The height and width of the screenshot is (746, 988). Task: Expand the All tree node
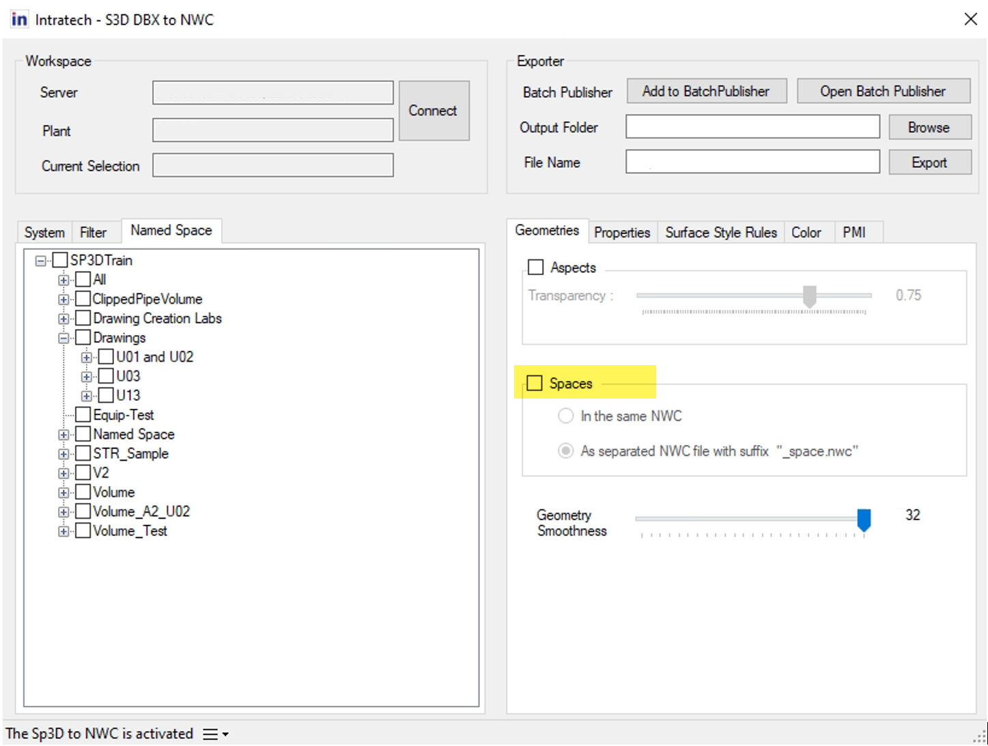pyautogui.click(x=63, y=279)
